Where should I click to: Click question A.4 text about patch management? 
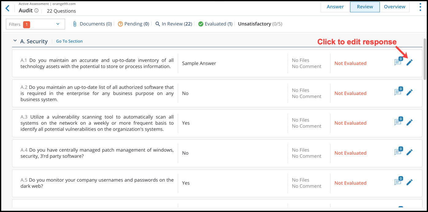coord(97,153)
